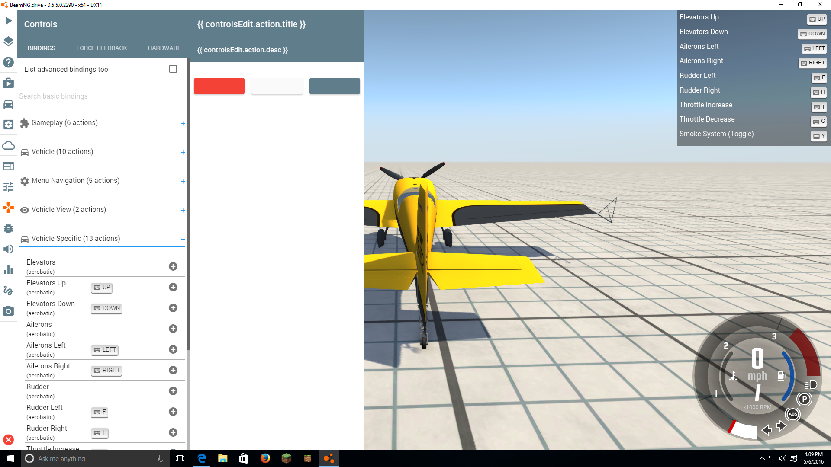
Task: Click the play icon in the sidebar
Action: (x=9, y=21)
